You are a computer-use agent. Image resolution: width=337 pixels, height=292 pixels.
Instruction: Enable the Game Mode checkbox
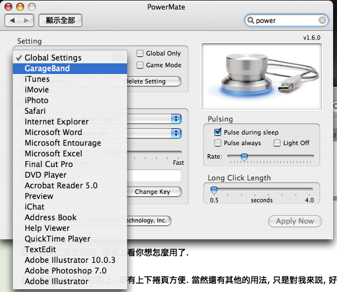[140, 65]
